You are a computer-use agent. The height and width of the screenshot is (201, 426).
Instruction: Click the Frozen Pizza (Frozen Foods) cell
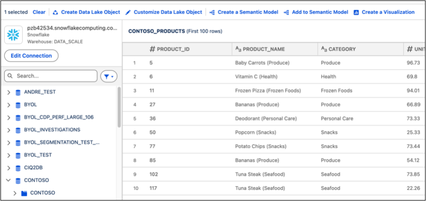point(268,91)
